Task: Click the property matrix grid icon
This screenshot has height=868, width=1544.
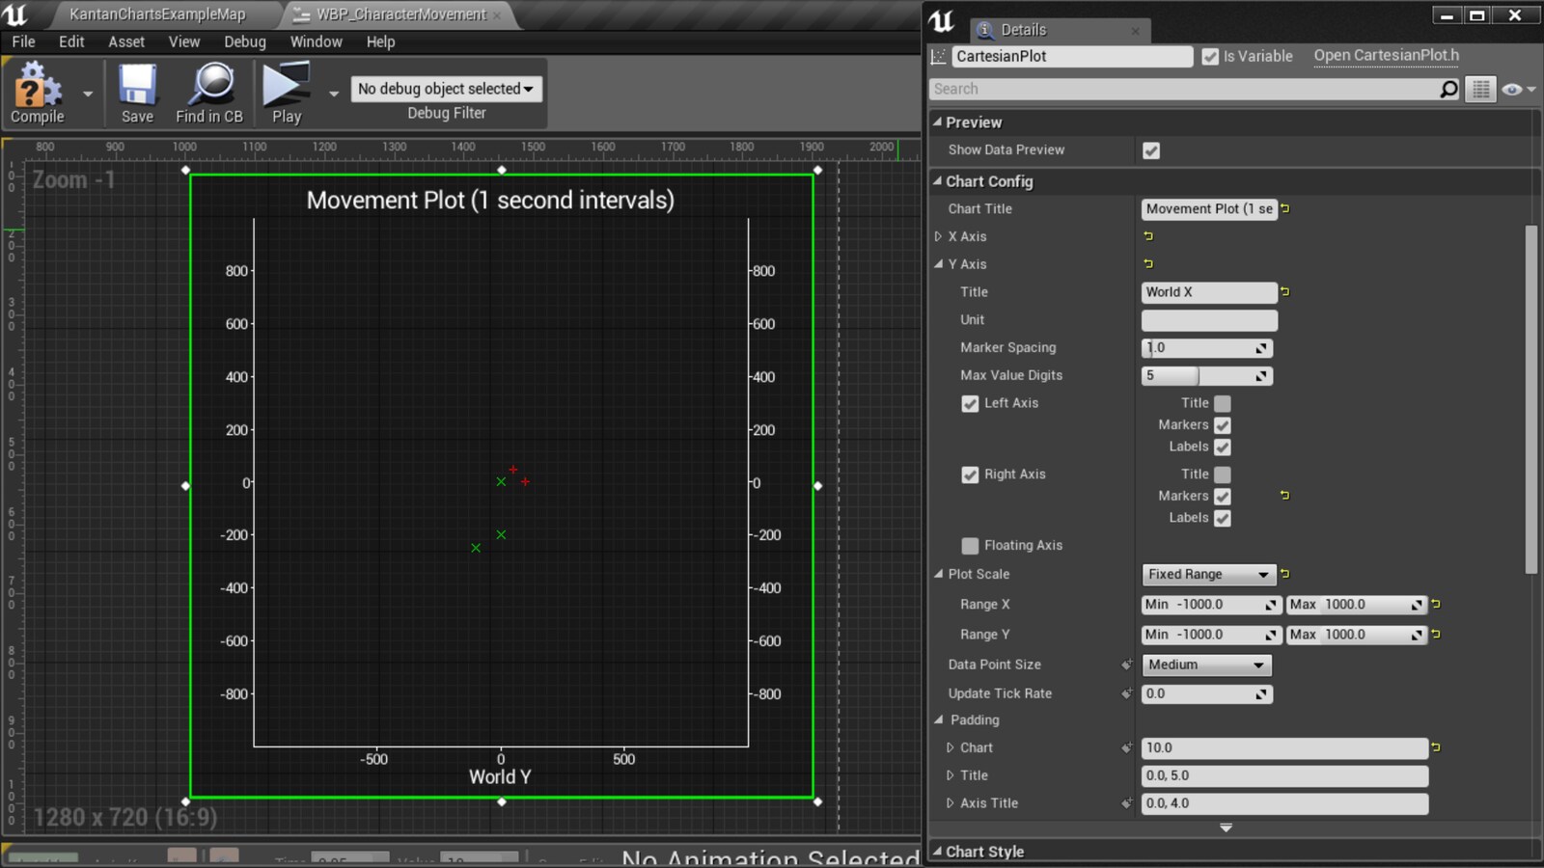Action: tap(1481, 89)
